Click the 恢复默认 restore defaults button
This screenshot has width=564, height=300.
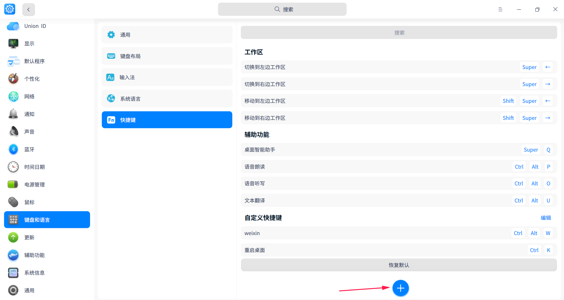(399, 265)
